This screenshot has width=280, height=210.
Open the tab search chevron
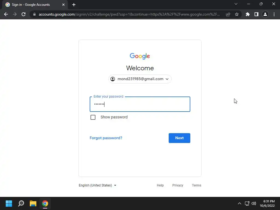pos(236,4)
